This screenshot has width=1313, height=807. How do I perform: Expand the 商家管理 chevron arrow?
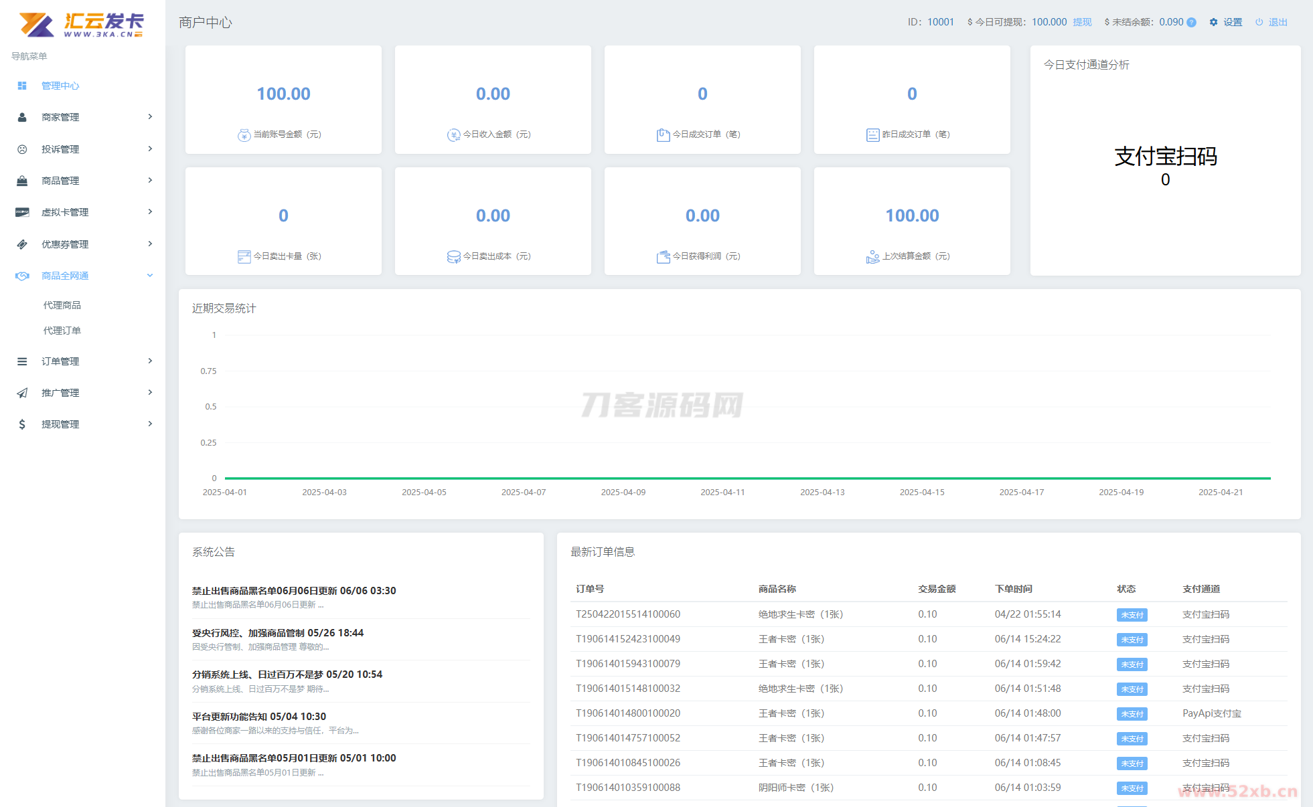tap(150, 116)
